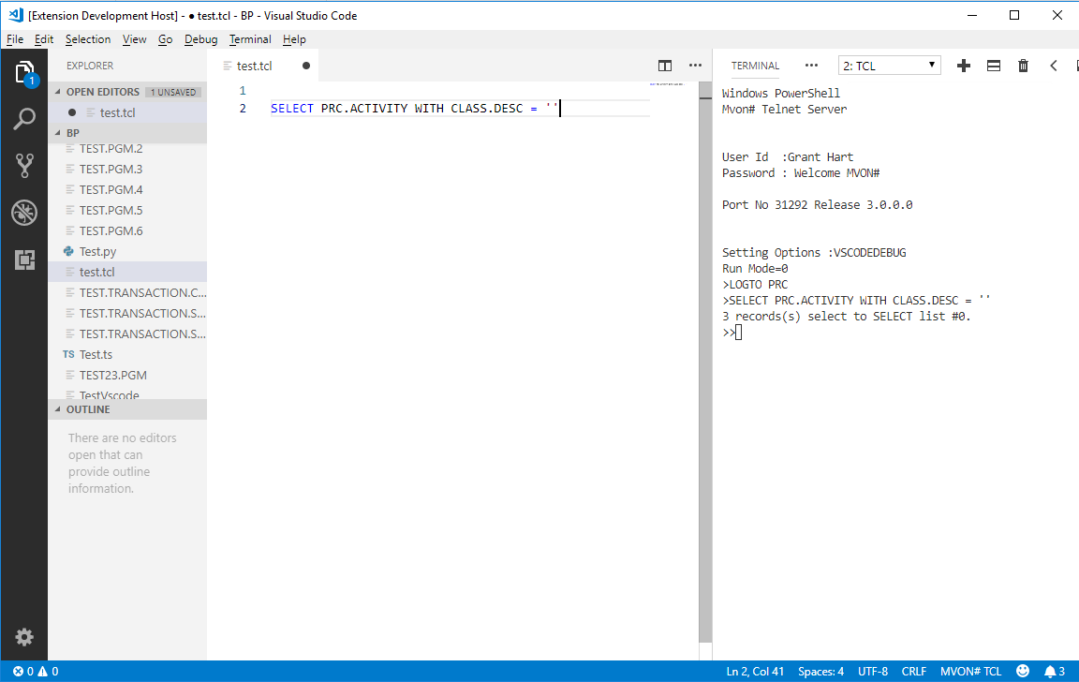This screenshot has width=1079, height=682.
Task: Open Test.ts file
Action: 128,354
